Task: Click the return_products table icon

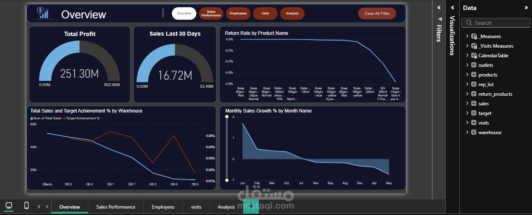Action: [474, 94]
